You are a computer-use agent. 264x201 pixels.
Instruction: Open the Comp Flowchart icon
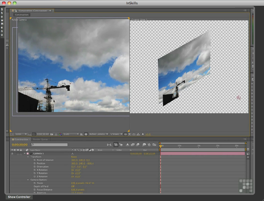pos(138,134)
